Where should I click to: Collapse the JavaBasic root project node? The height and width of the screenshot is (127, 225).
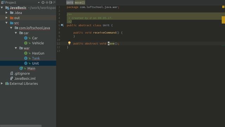coord(2,8)
